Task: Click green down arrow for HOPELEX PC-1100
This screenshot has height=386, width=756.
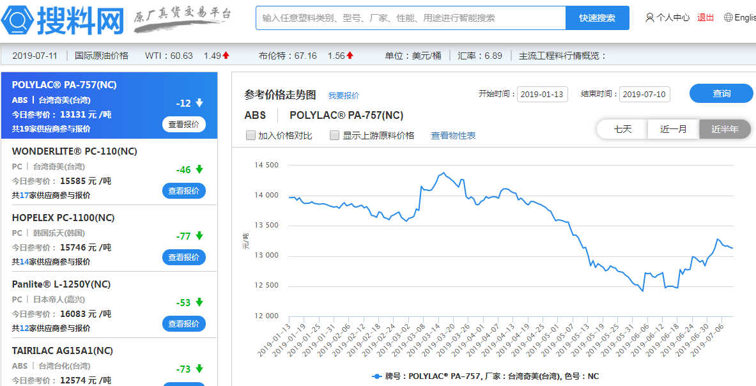Action: click(x=199, y=236)
